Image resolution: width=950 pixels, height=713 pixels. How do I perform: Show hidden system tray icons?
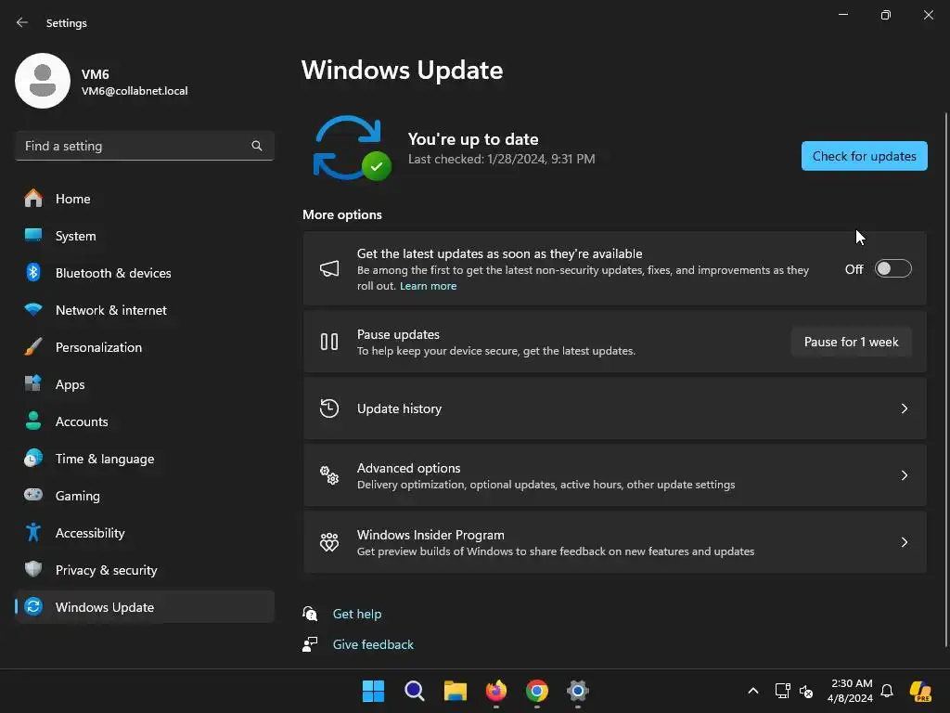point(753,691)
